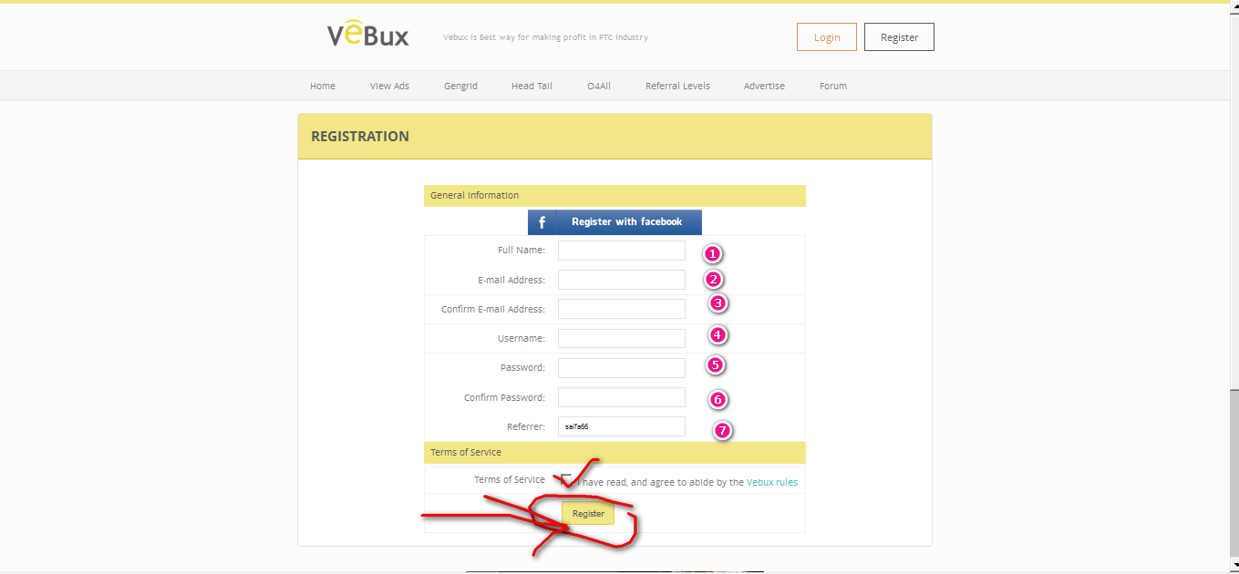Click into the E-mail Address field

tap(621, 280)
